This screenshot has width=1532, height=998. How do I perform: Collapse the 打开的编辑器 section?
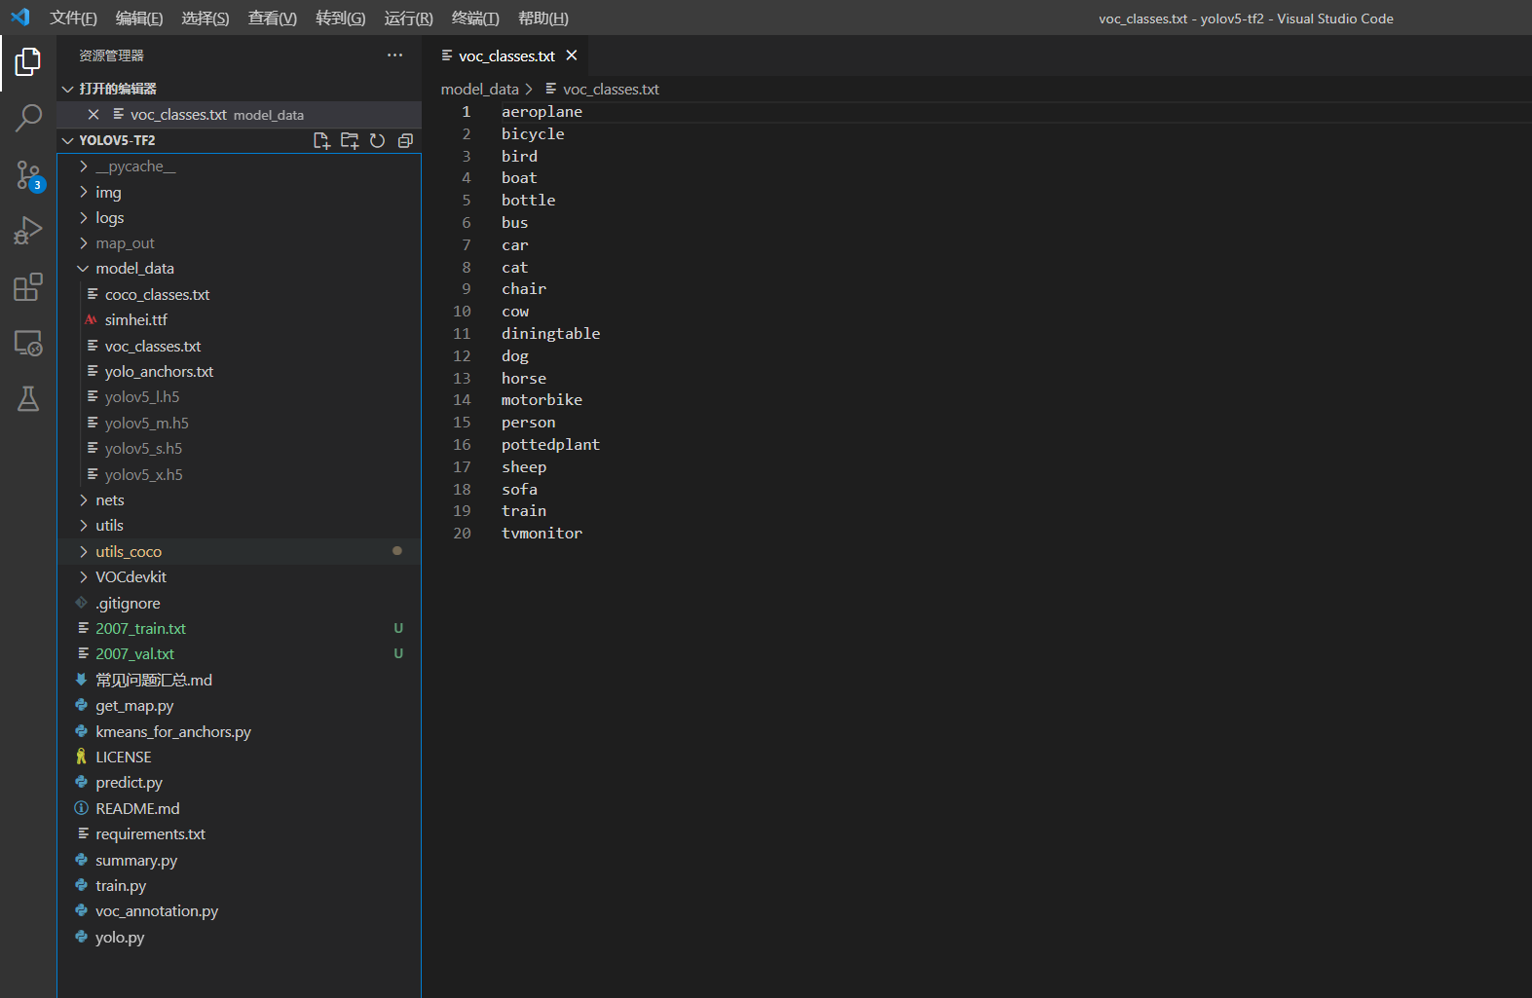pos(67,89)
